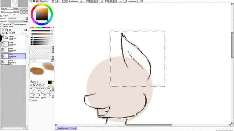Viewport: 234px width, 131px height.
Task: Select the Слой3 layer row
Action: pyautogui.click(x=13, y=50)
